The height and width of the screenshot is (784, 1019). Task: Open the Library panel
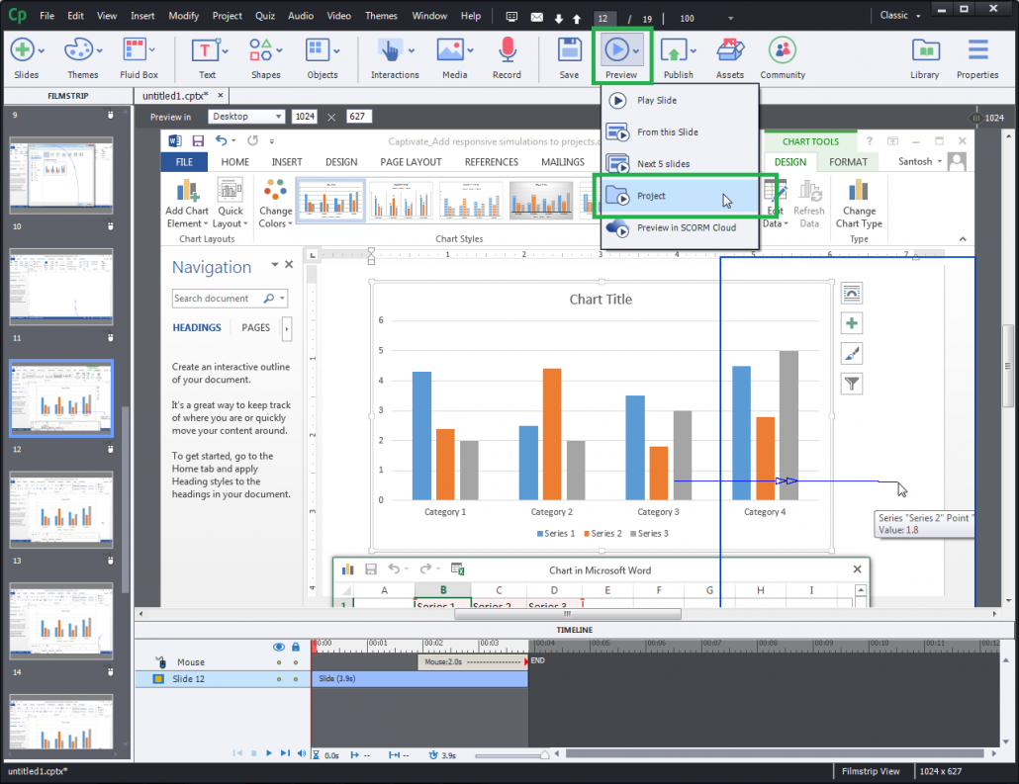tap(925, 49)
